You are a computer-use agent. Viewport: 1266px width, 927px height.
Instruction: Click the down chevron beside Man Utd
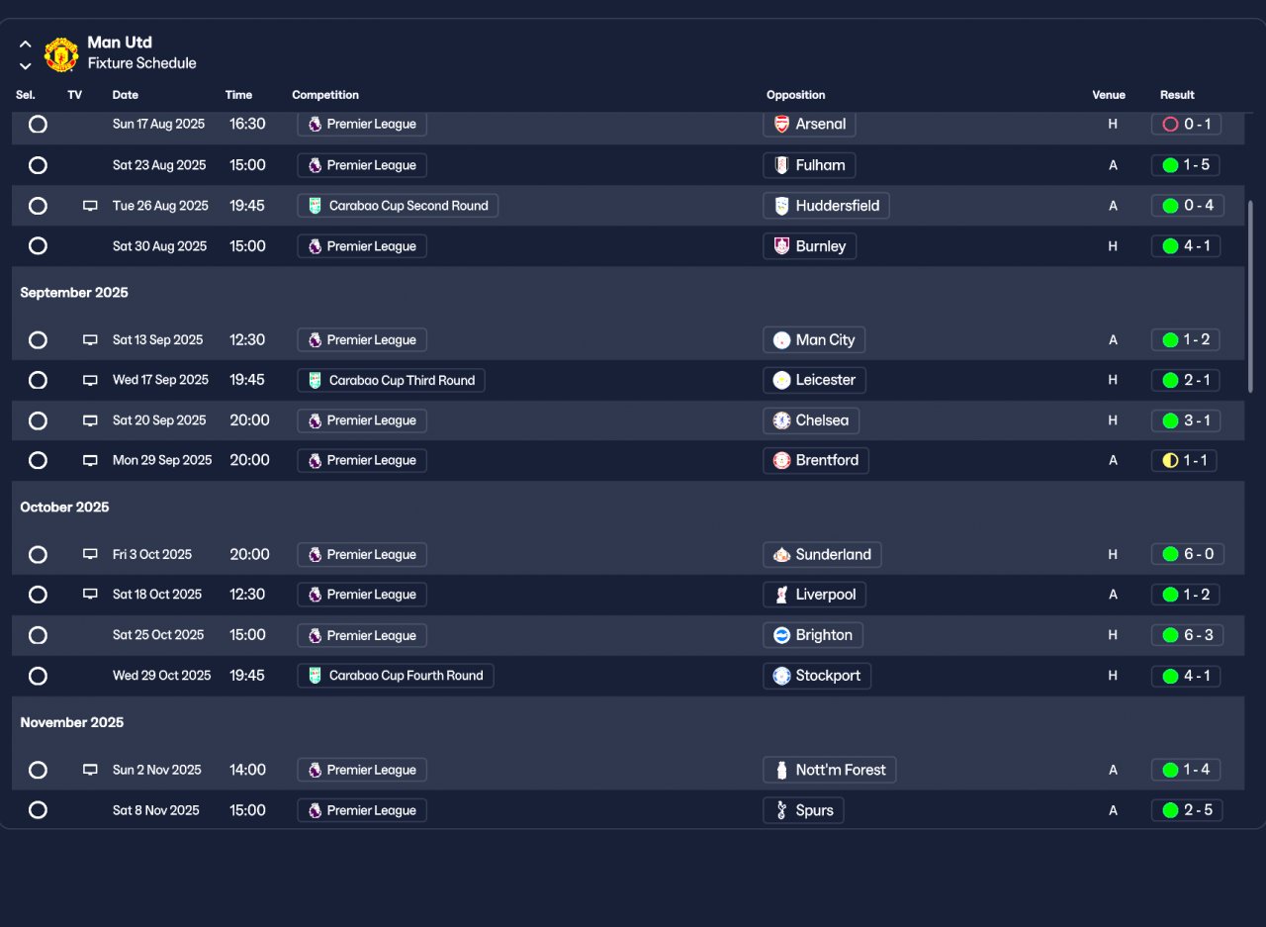point(26,66)
